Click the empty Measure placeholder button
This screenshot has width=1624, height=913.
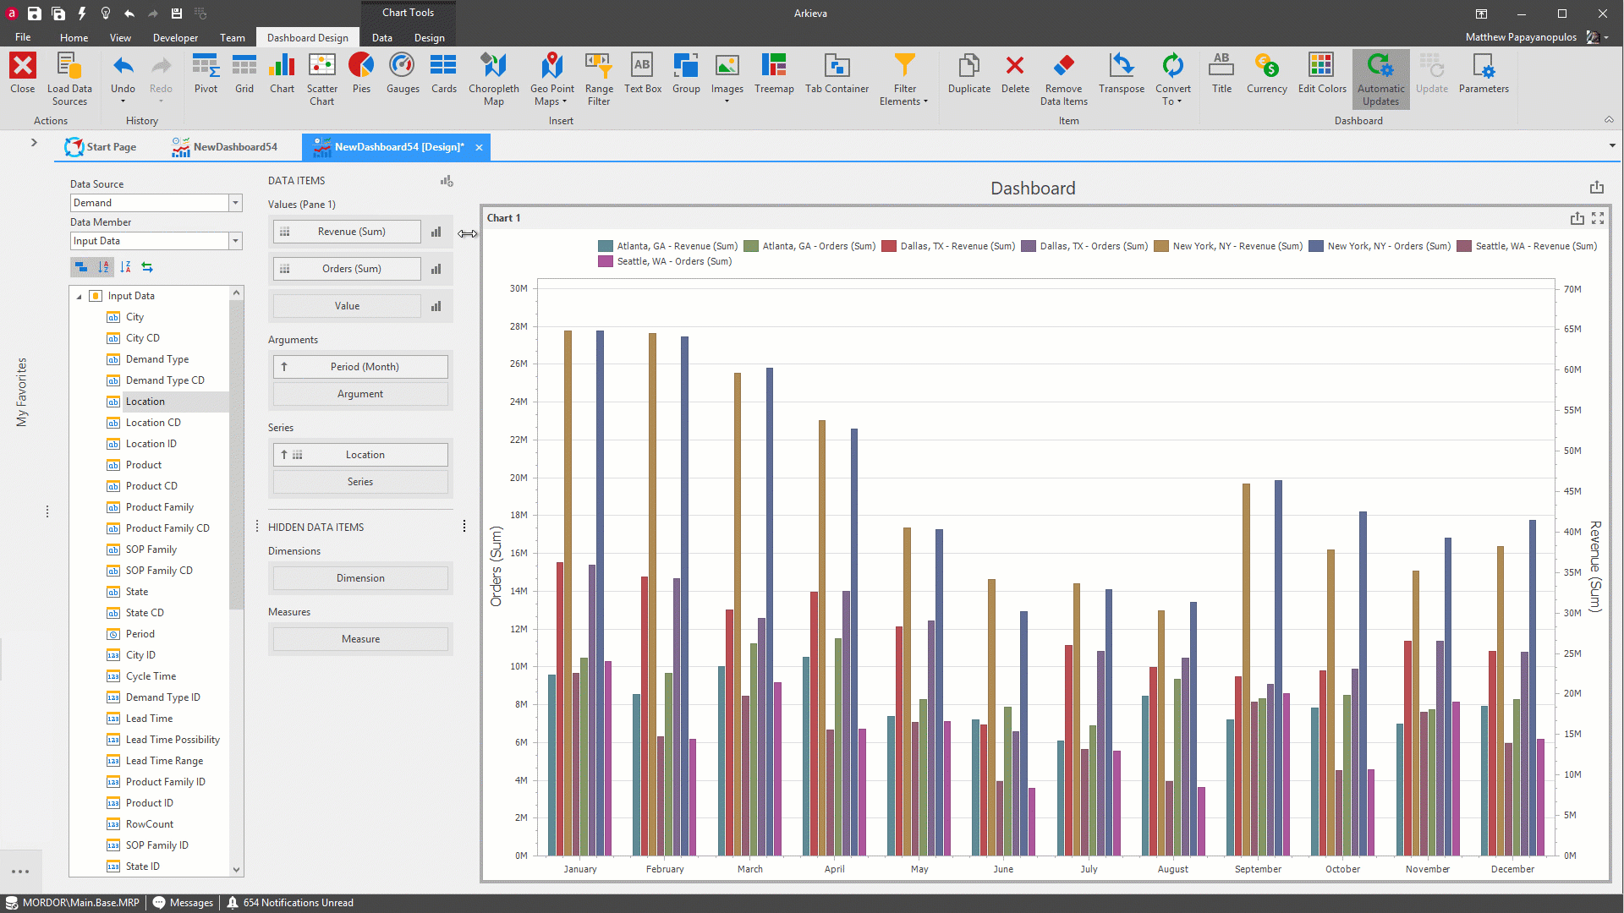[360, 639]
